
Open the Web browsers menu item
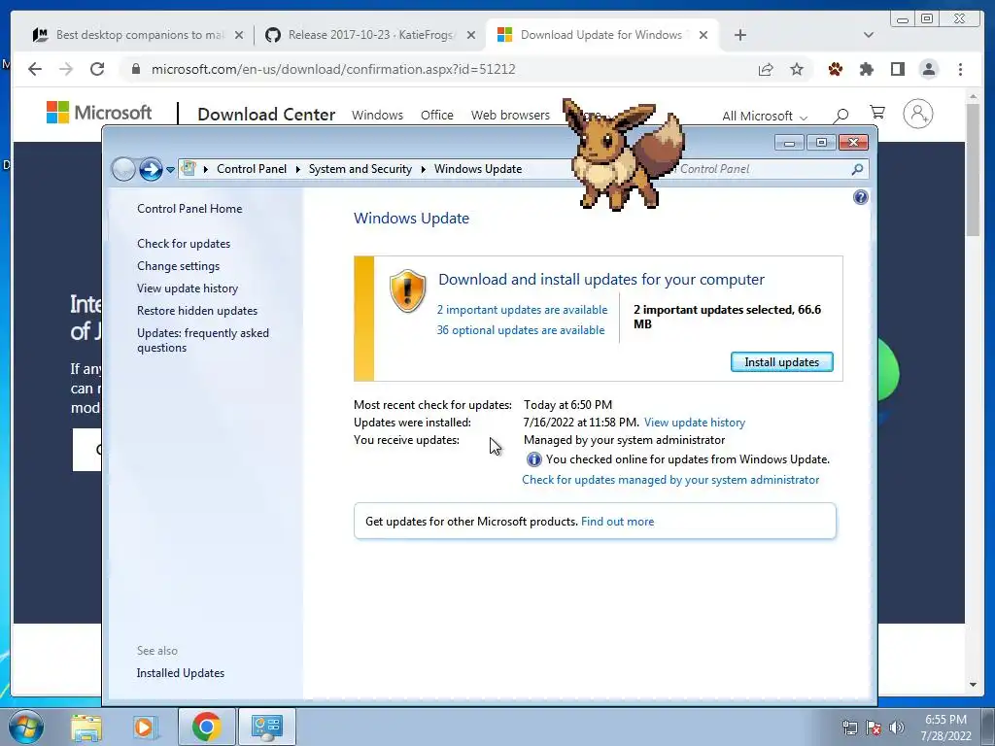[510, 115]
